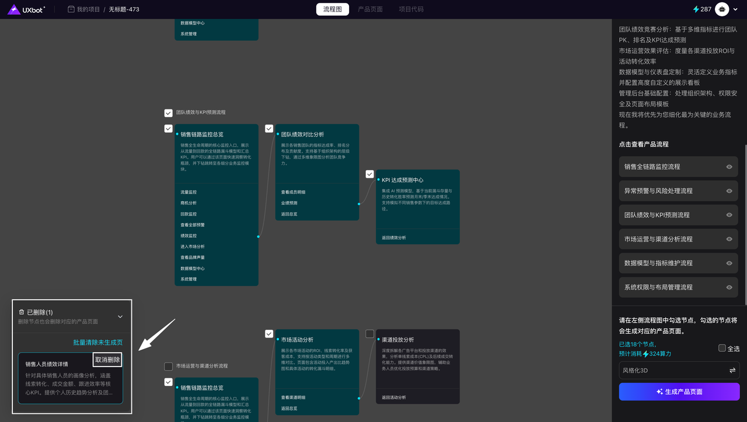Collapse the 已删除 panel chevron

(x=120, y=316)
